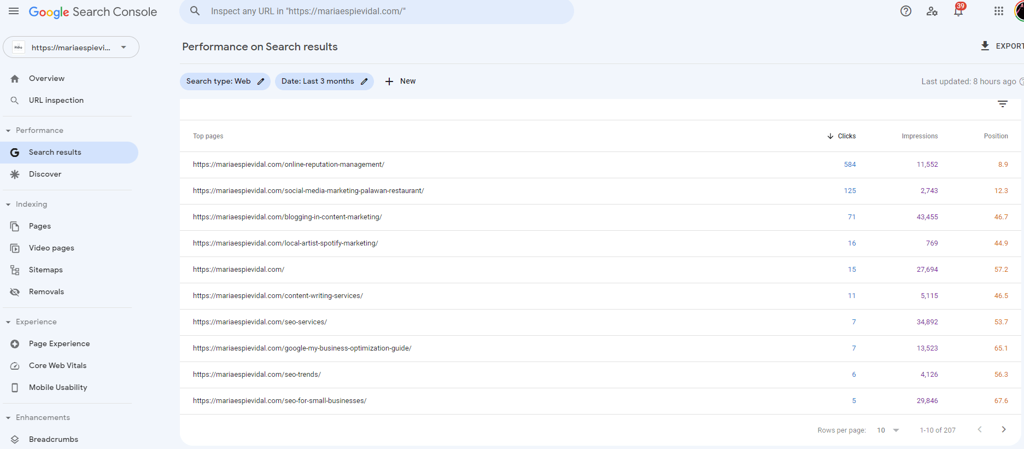Viewport: 1024px width, 449px height.
Task: Click the New filter button
Action: pyautogui.click(x=401, y=81)
